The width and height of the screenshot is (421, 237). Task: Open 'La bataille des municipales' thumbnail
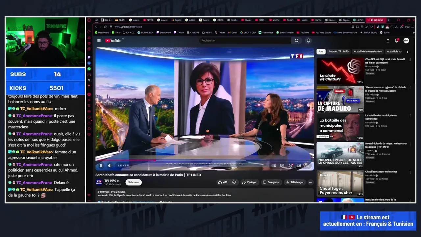(x=340, y=127)
